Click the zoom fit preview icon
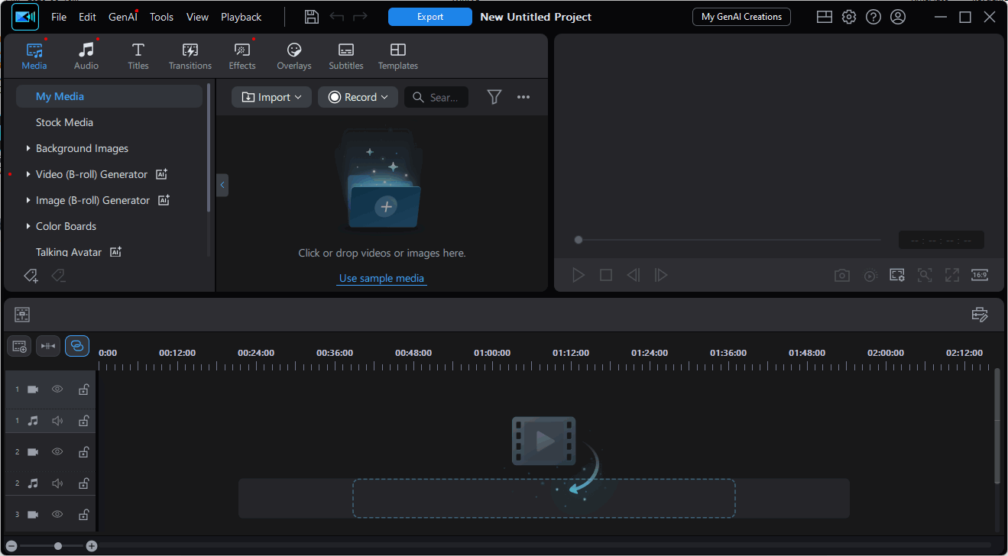The image size is (1008, 556). (925, 276)
